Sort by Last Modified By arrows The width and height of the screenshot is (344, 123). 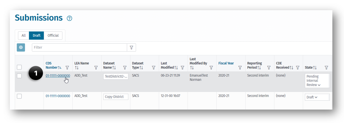tap(192, 68)
